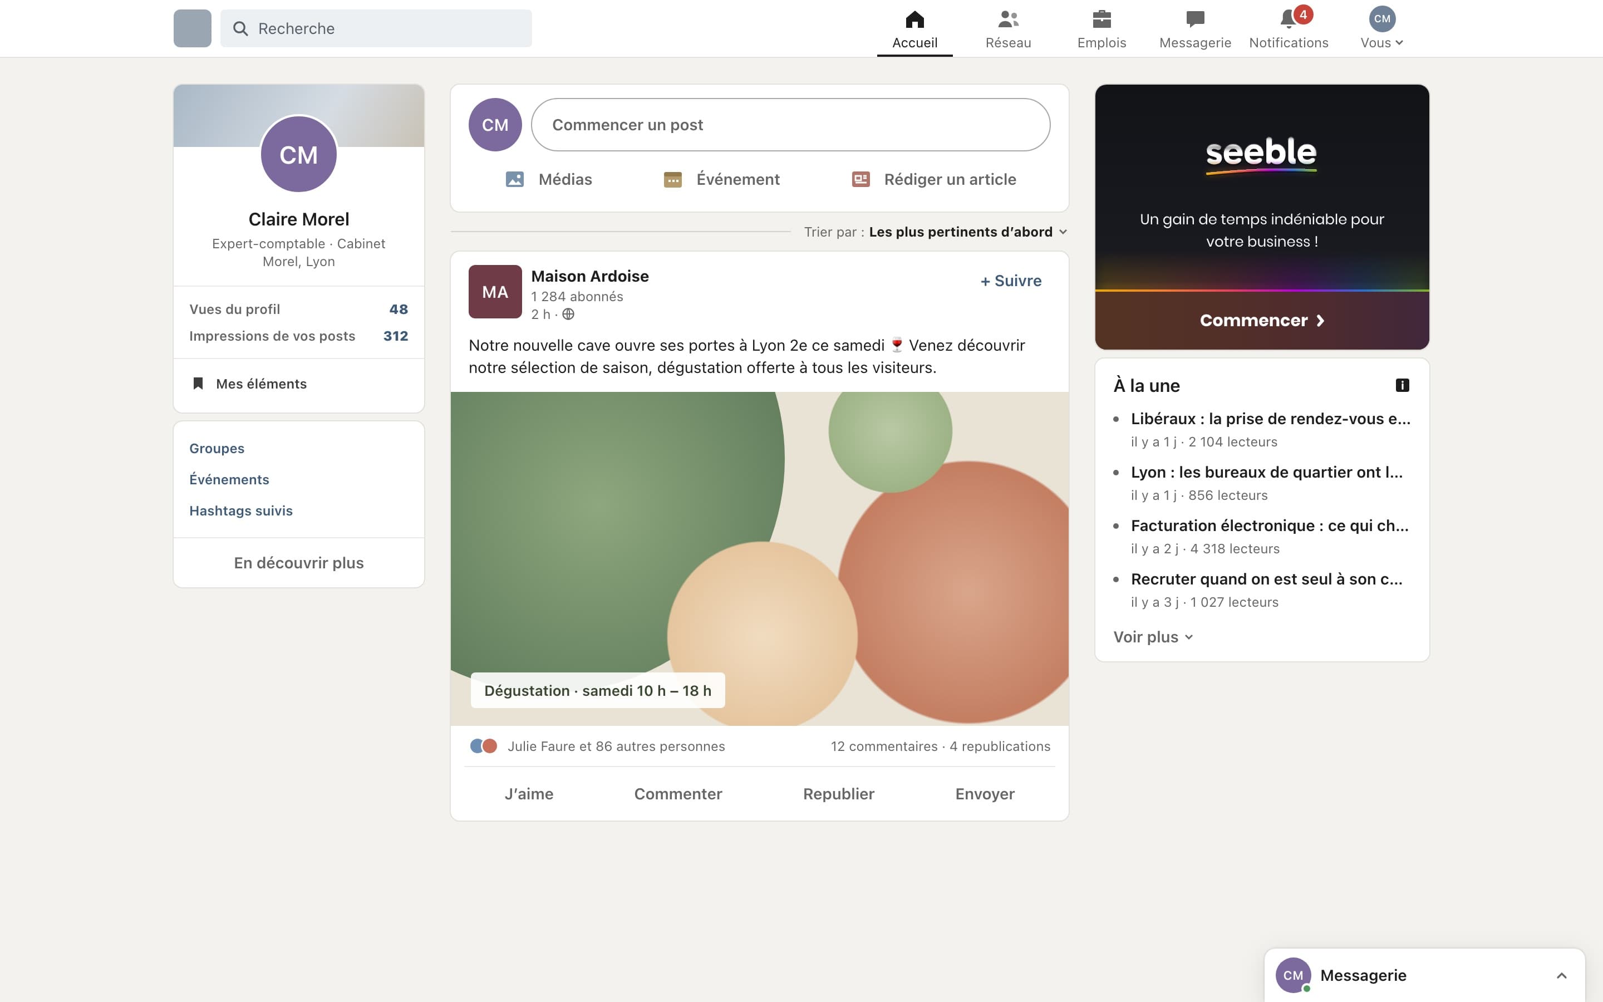Click the MA logo of Maison Ardoise
This screenshot has height=1002, width=1603.
coord(495,292)
